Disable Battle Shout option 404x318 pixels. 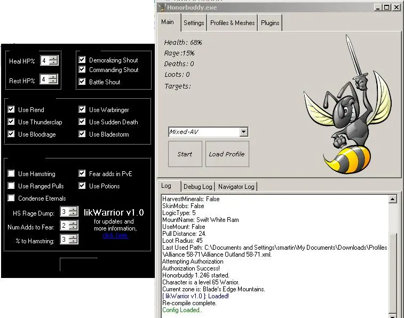click(82, 82)
